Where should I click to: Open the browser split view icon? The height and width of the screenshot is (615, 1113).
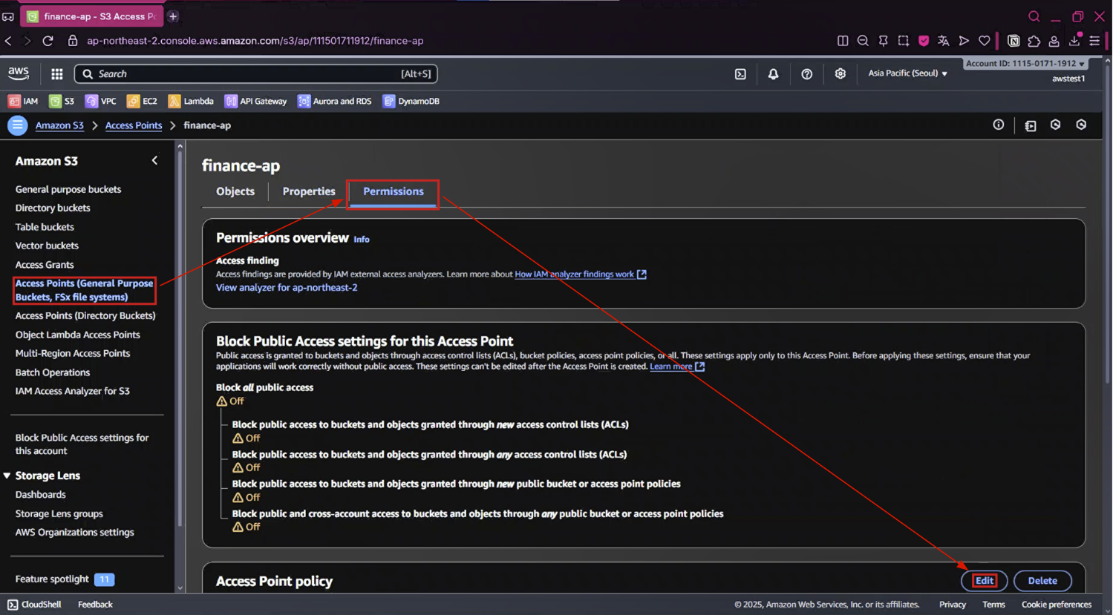[843, 41]
